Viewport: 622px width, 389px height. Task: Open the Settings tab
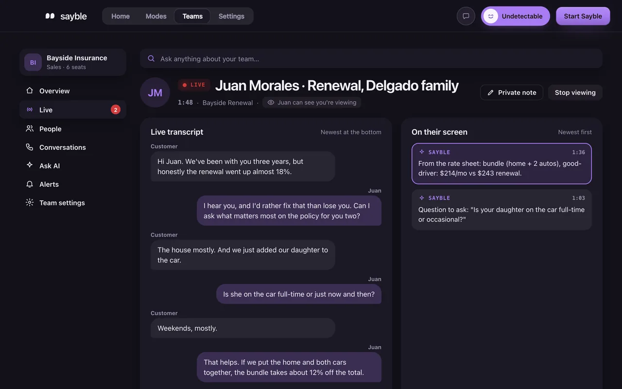point(231,16)
